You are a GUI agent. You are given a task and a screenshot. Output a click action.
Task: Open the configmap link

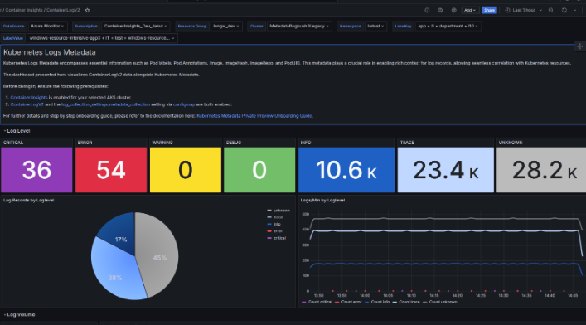pyautogui.click(x=184, y=104)
